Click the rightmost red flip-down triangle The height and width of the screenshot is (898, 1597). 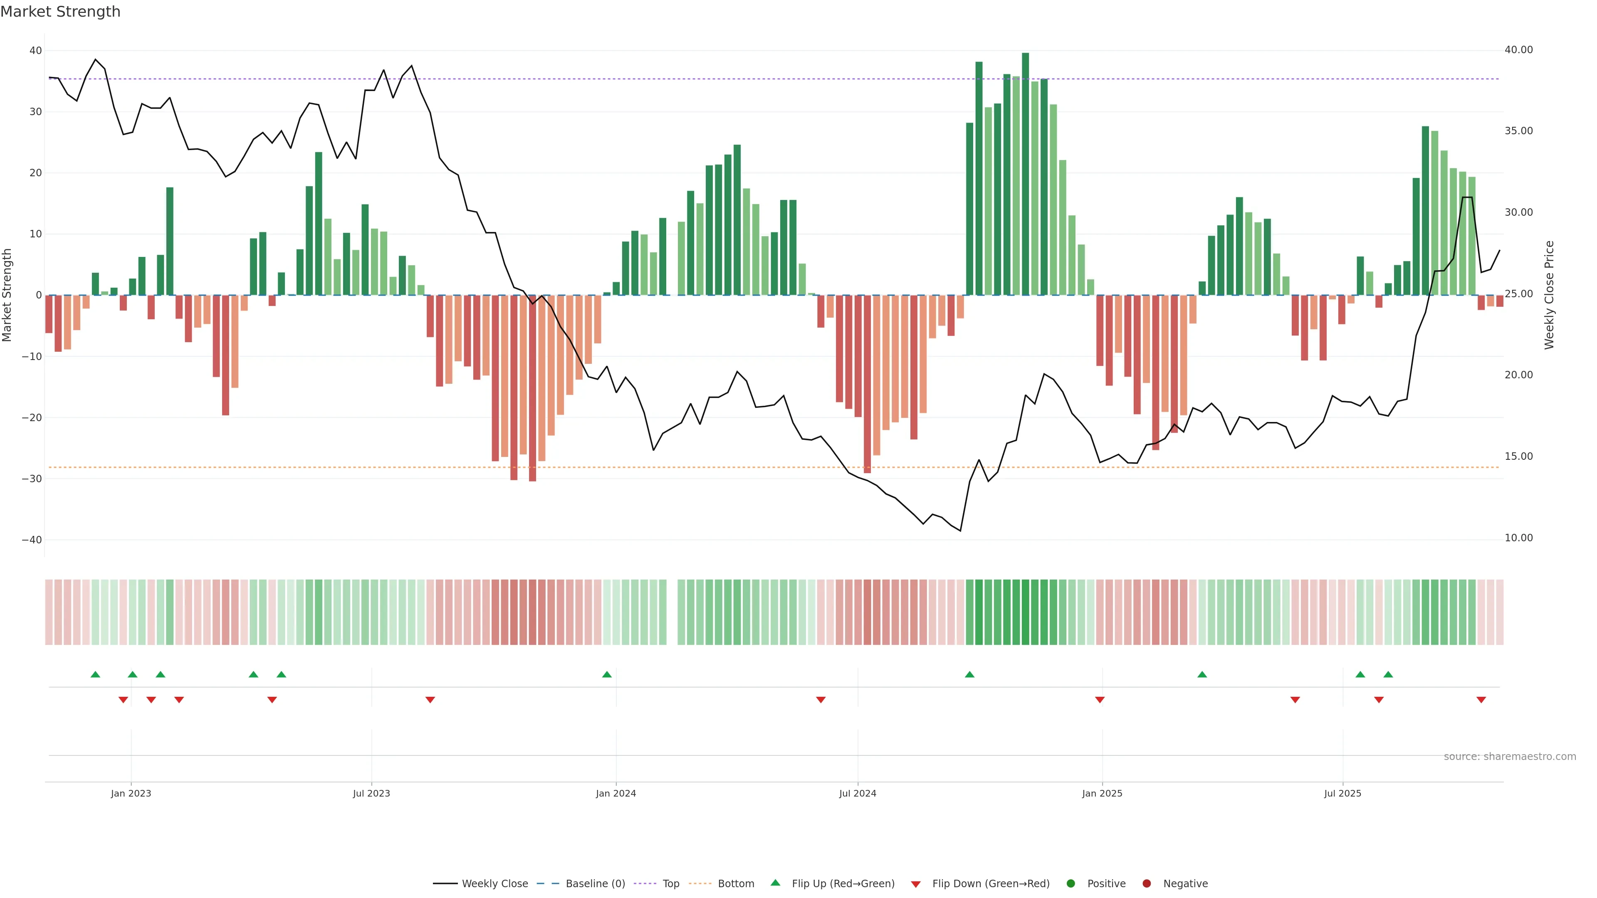pyautogui.click(x=1481, y=700)
